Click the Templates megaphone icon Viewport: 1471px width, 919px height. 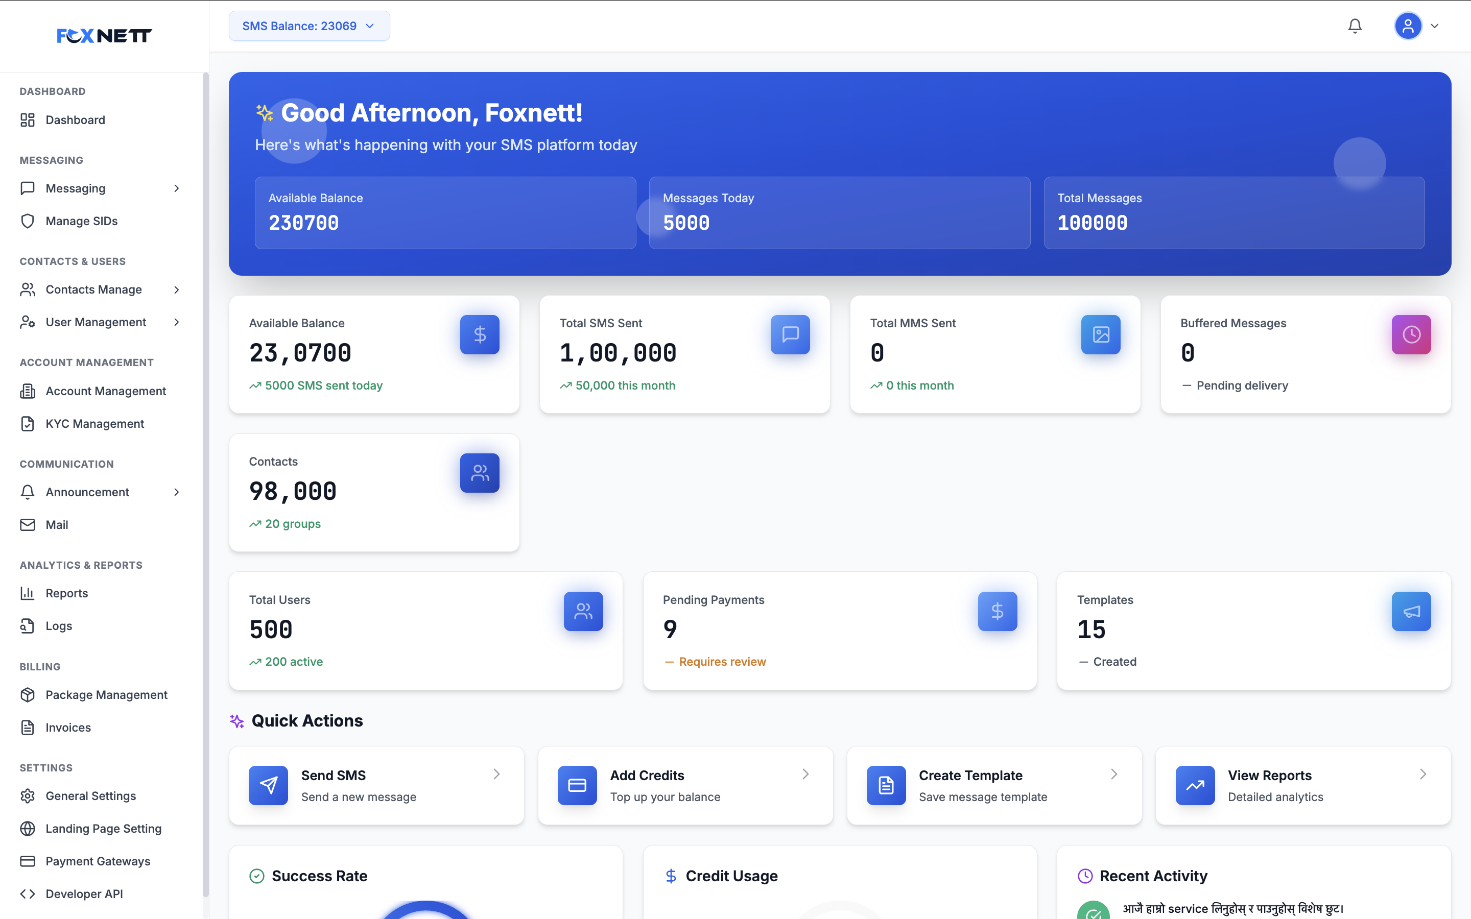[1411, 612]
